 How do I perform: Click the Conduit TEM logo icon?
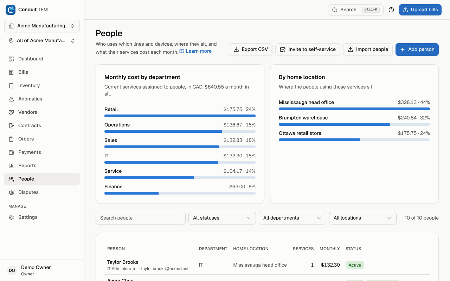(11, 10)
